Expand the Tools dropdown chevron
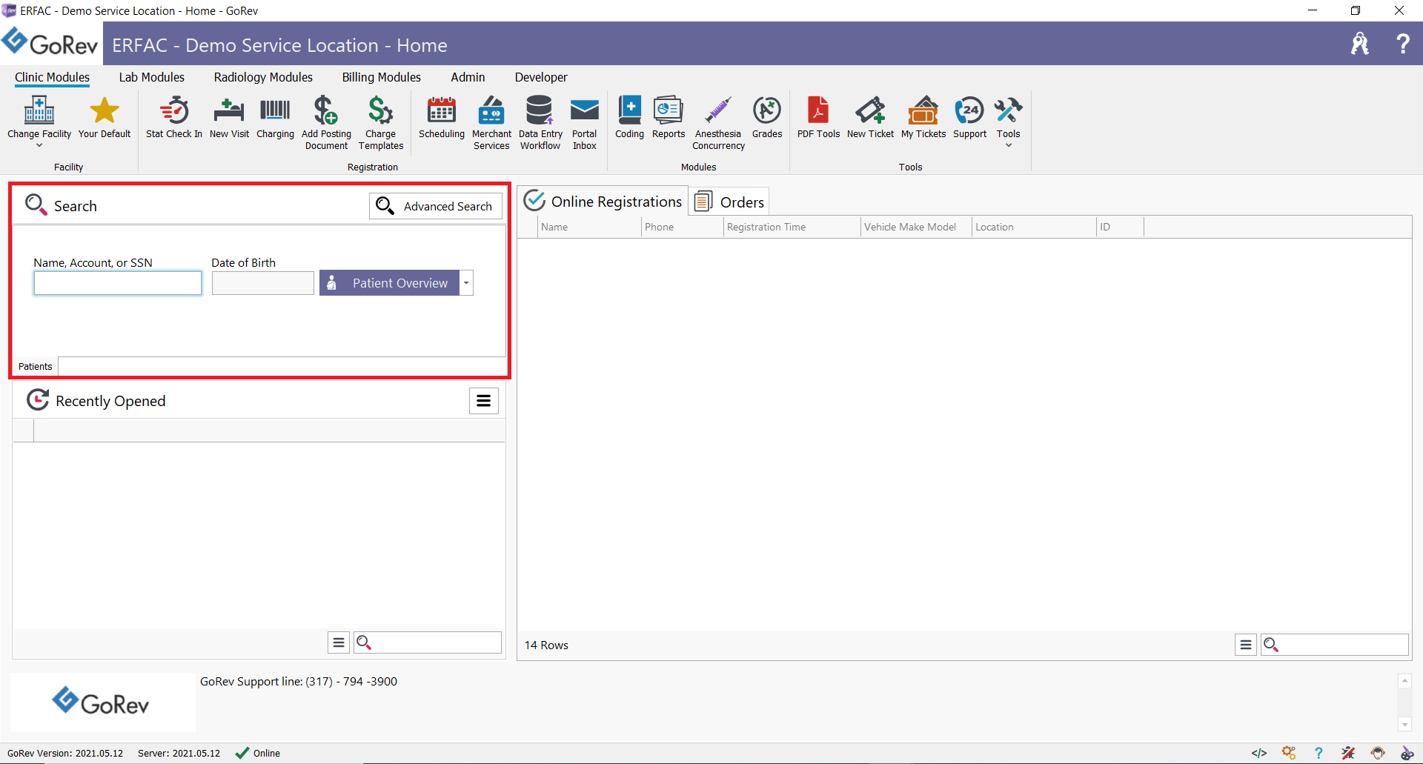Viewport: 1423px width, 764px height. tap(1009, 146)
